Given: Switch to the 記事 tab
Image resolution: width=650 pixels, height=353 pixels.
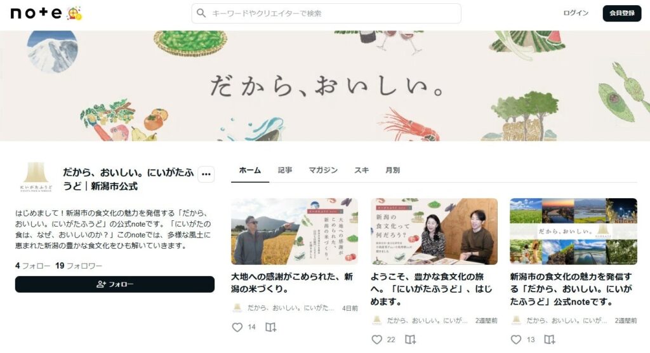Looking at the screenshot, I should tap(285, 170).
